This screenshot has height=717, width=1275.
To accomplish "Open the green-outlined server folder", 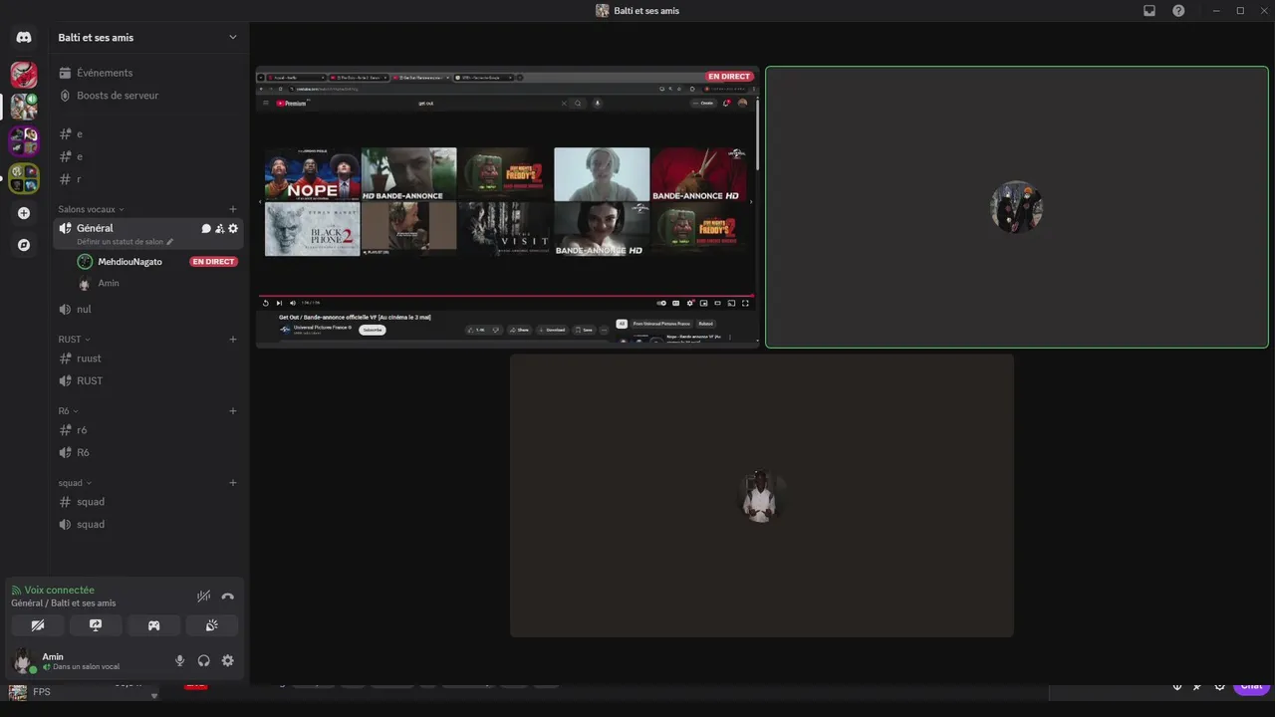I will tap(24, 178).
